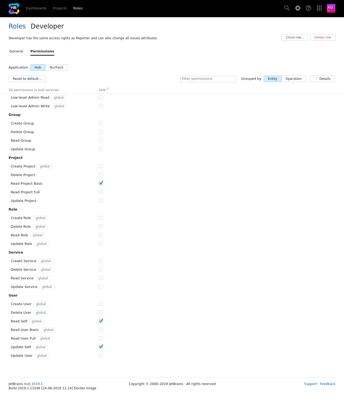
Task: Switch application to YouTrack
Action: 56,67
